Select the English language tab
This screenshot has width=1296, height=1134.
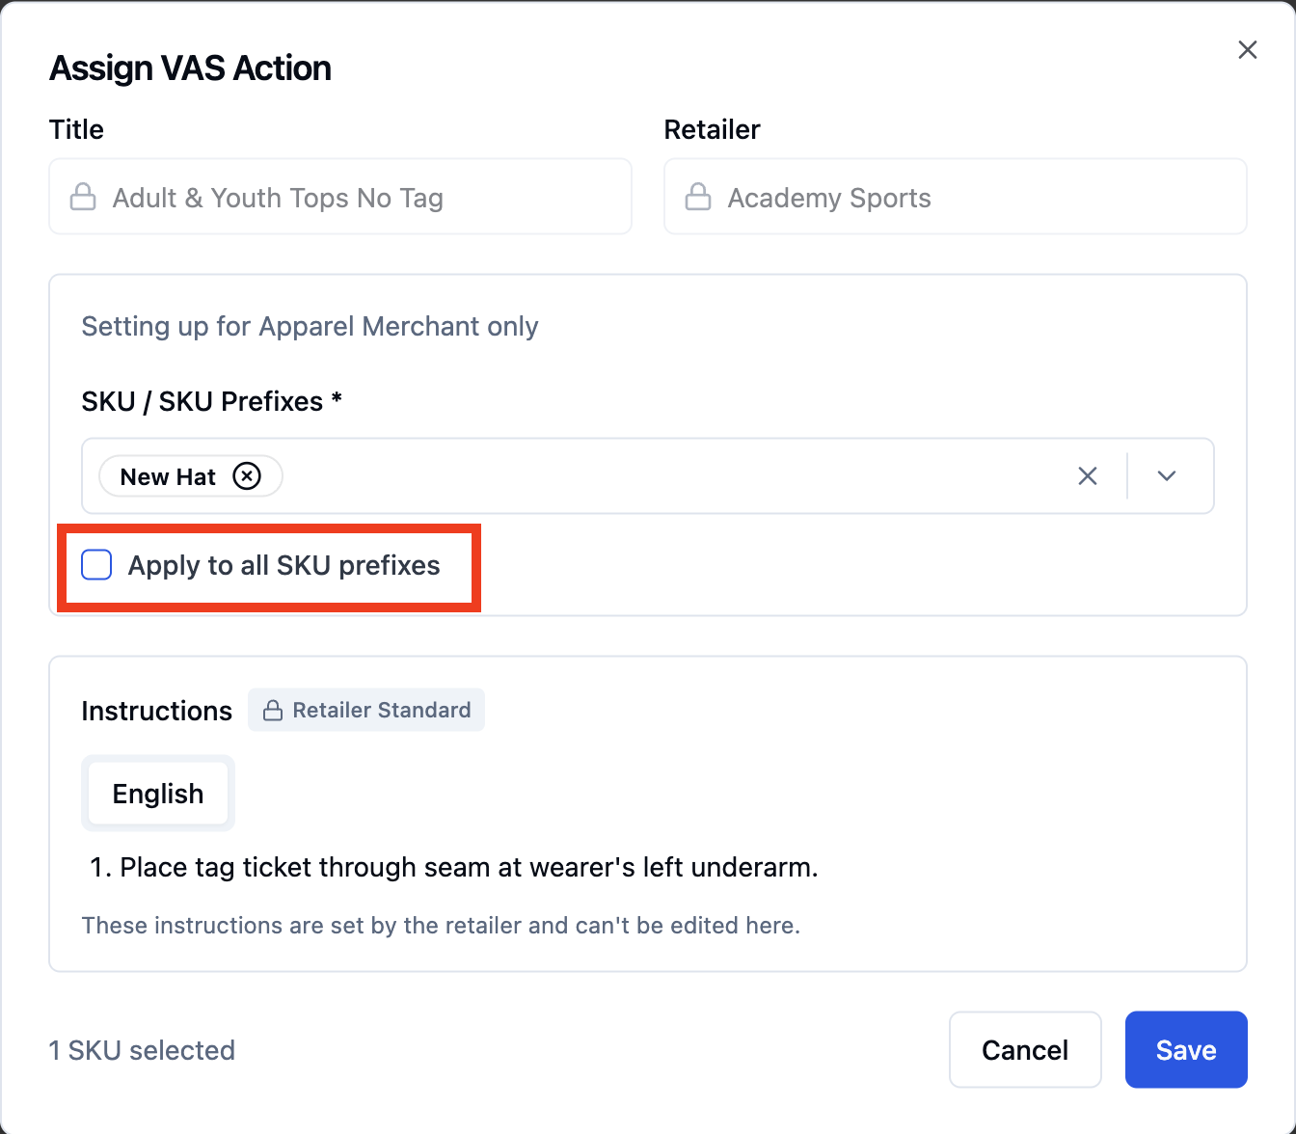click(158, 794)
